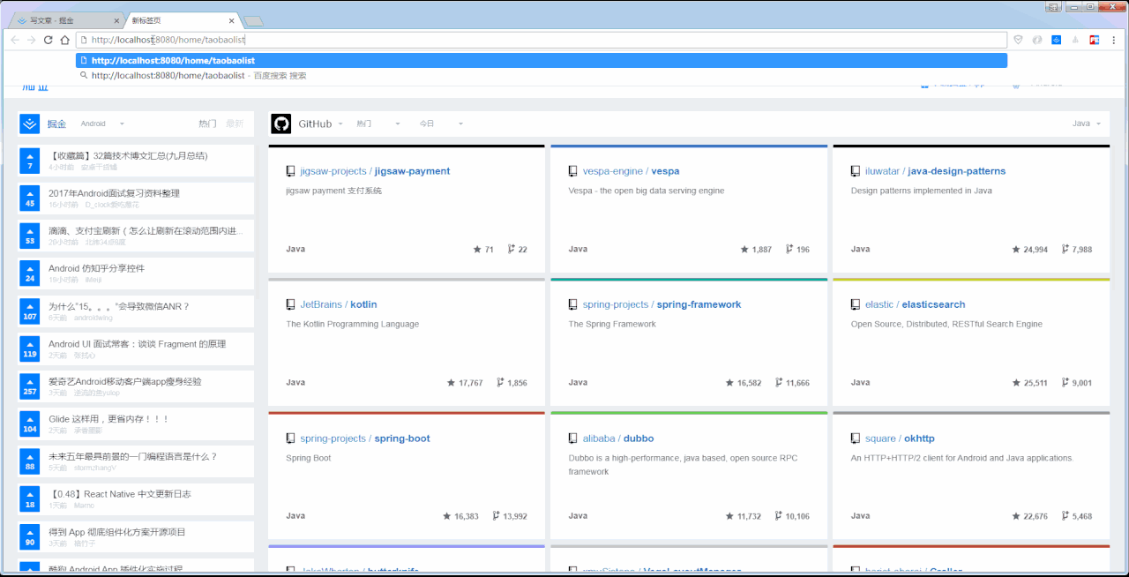Choose the localhost:8080/home/taobaolist URL suggestion

coord(542,60)
